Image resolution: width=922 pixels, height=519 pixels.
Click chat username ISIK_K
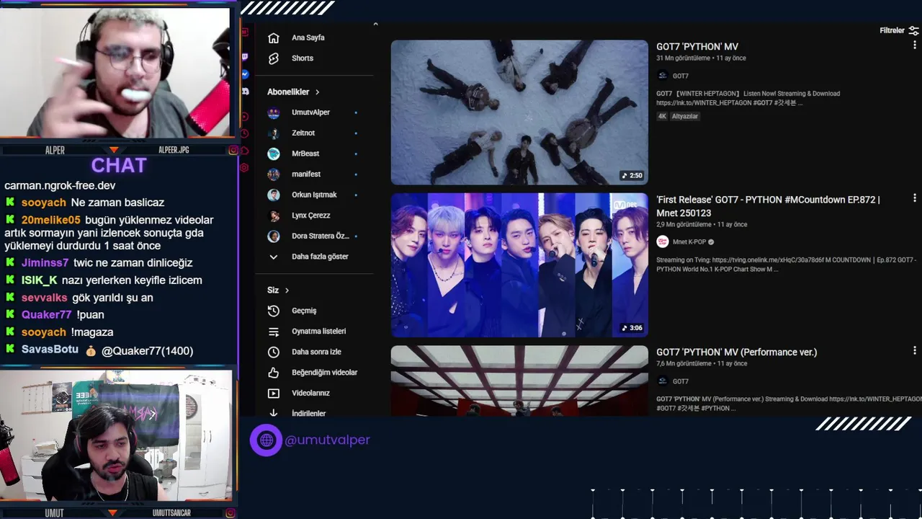(39, 280)
